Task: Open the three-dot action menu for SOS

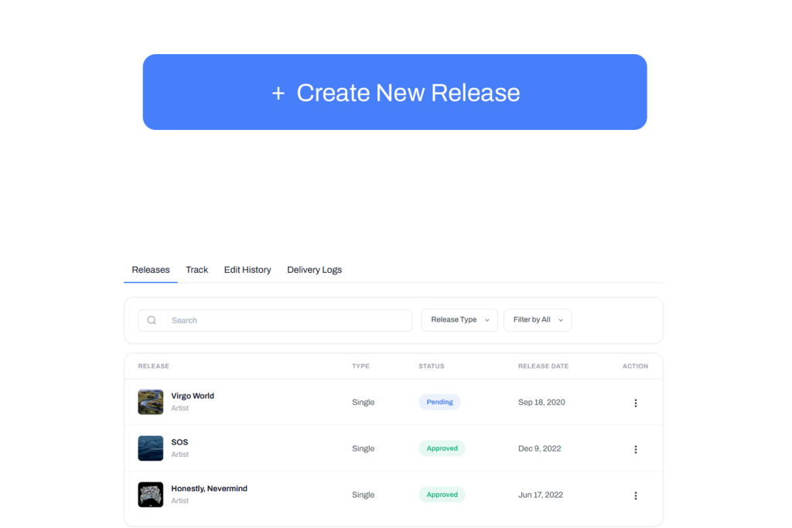Action: click(635, 449)
